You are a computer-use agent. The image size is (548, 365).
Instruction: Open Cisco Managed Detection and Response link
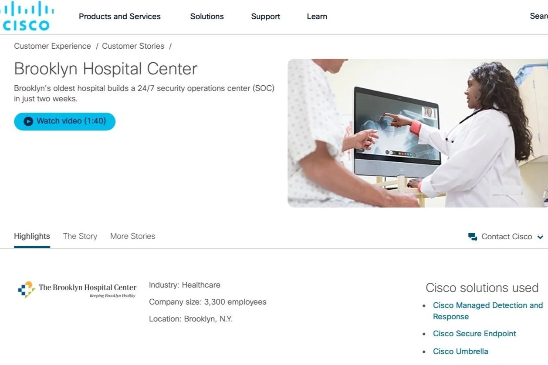click(488, 311)
